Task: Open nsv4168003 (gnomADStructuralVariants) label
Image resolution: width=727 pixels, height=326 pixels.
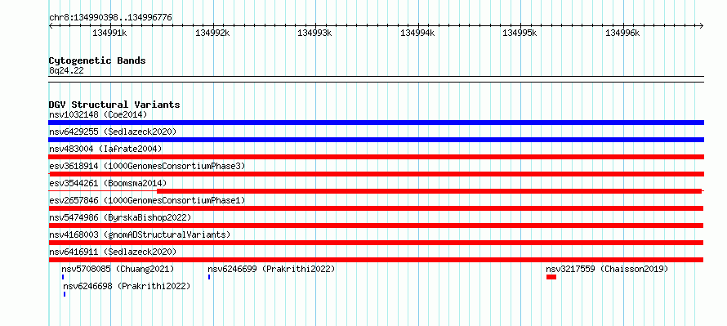Action: coord(140,234)
